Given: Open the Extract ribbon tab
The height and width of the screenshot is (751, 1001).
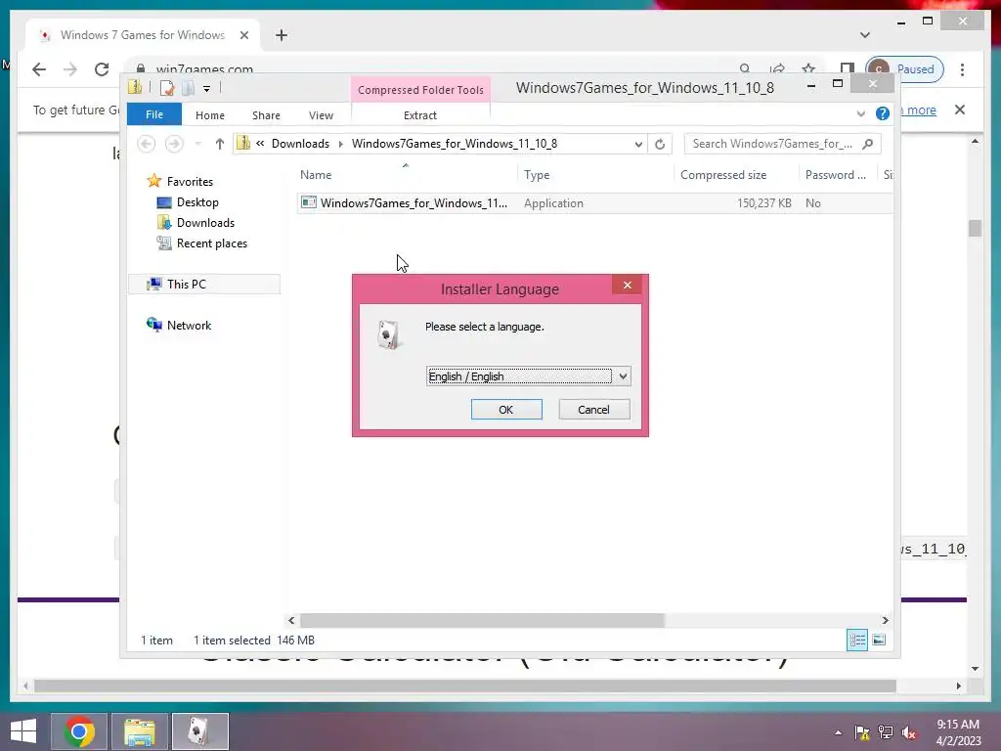Looking at the screenshot, I should (420, 115).
